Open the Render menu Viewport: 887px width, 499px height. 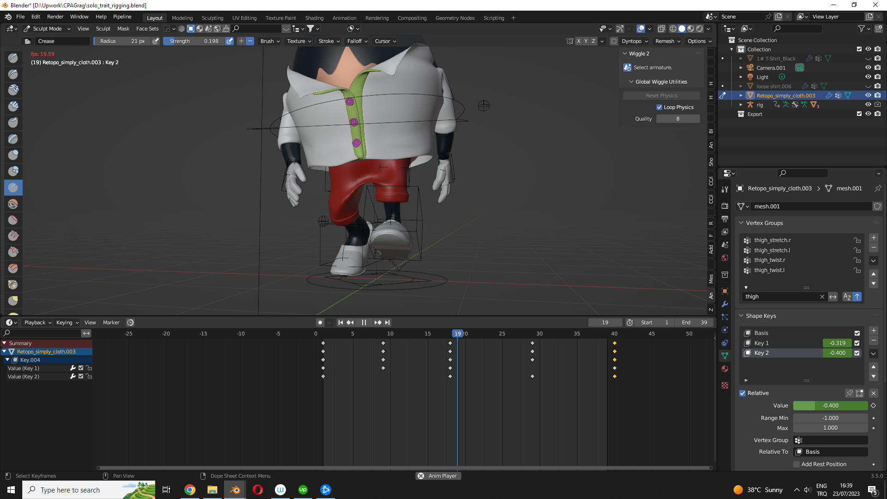coord(55,17)
